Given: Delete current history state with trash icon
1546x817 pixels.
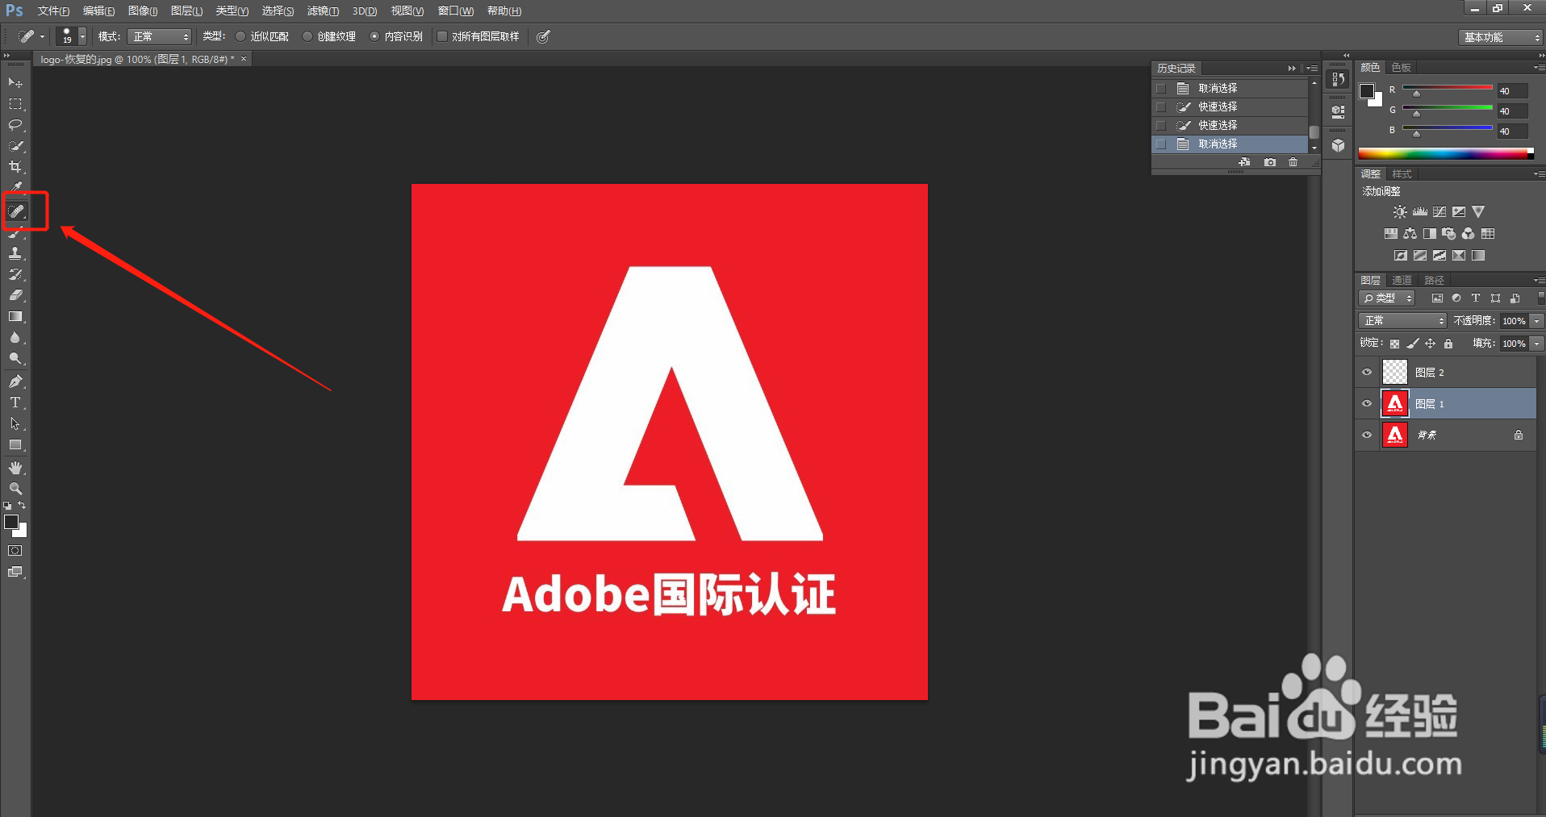Looking at the screenshot, I should pyautogui.click(x=1293, y=162).
